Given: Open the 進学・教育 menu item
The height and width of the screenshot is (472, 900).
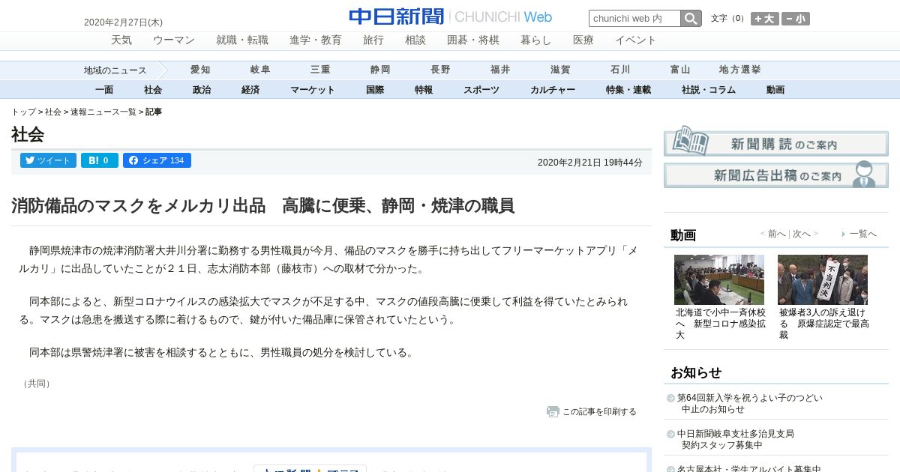Looking at the screenshot, I should tap(316, 40).
